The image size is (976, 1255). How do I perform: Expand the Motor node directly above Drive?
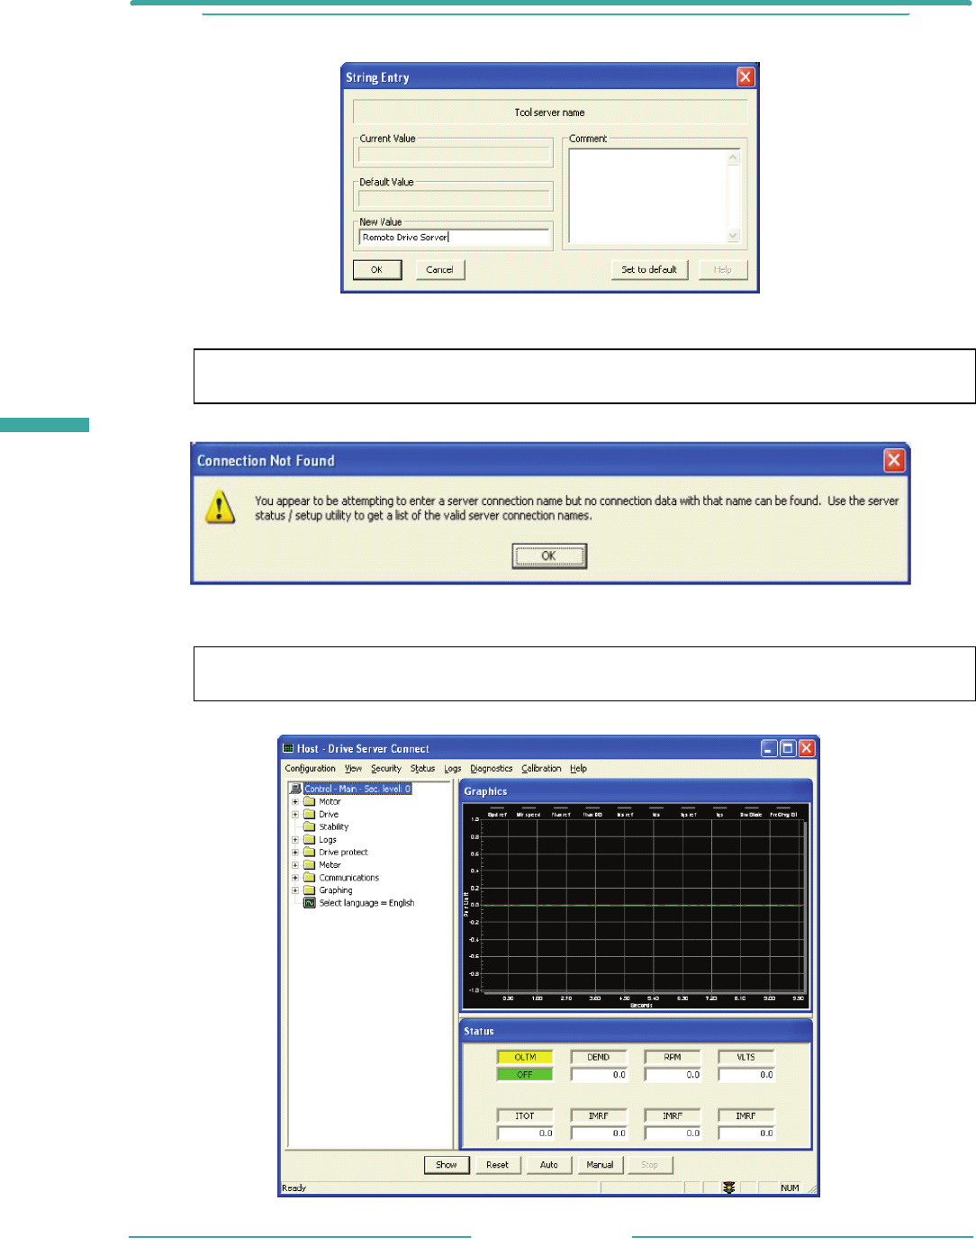pyautogui.click(x=294, y=801)
